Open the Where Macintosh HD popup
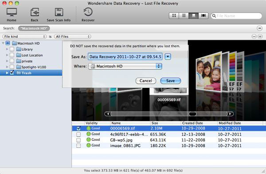The image size is (266, 174). coord(125,66)
